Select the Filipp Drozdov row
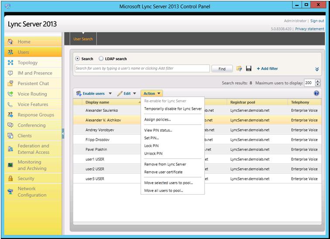Image resolution: width=330 pixels, height=239 pixels. (x=197, y=140)
